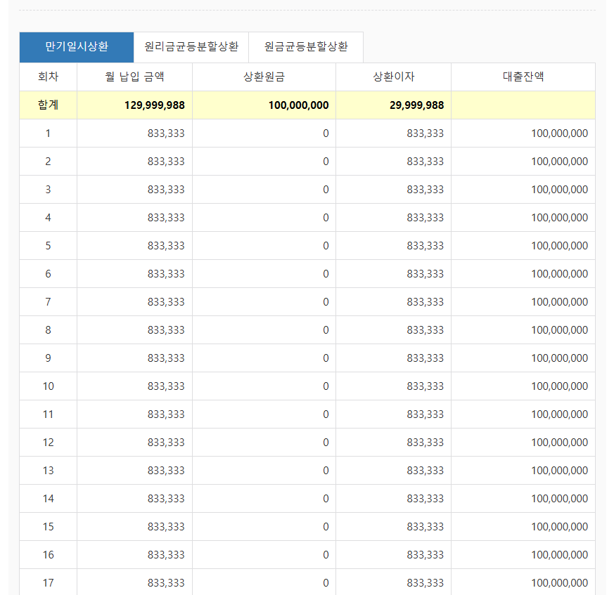Image resolution: width=614 pixels, height=595 pixels.
Task: Click total principal 100,000,000 in 합계 row
Action: click(x=299, y=105)
